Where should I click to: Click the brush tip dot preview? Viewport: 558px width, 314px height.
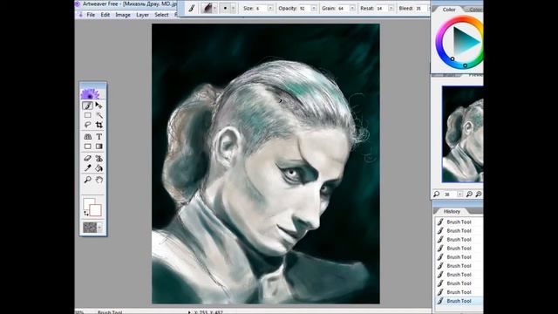(225, 8)
